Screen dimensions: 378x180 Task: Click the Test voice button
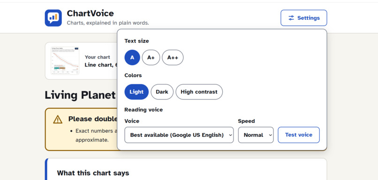pos(299,135)
